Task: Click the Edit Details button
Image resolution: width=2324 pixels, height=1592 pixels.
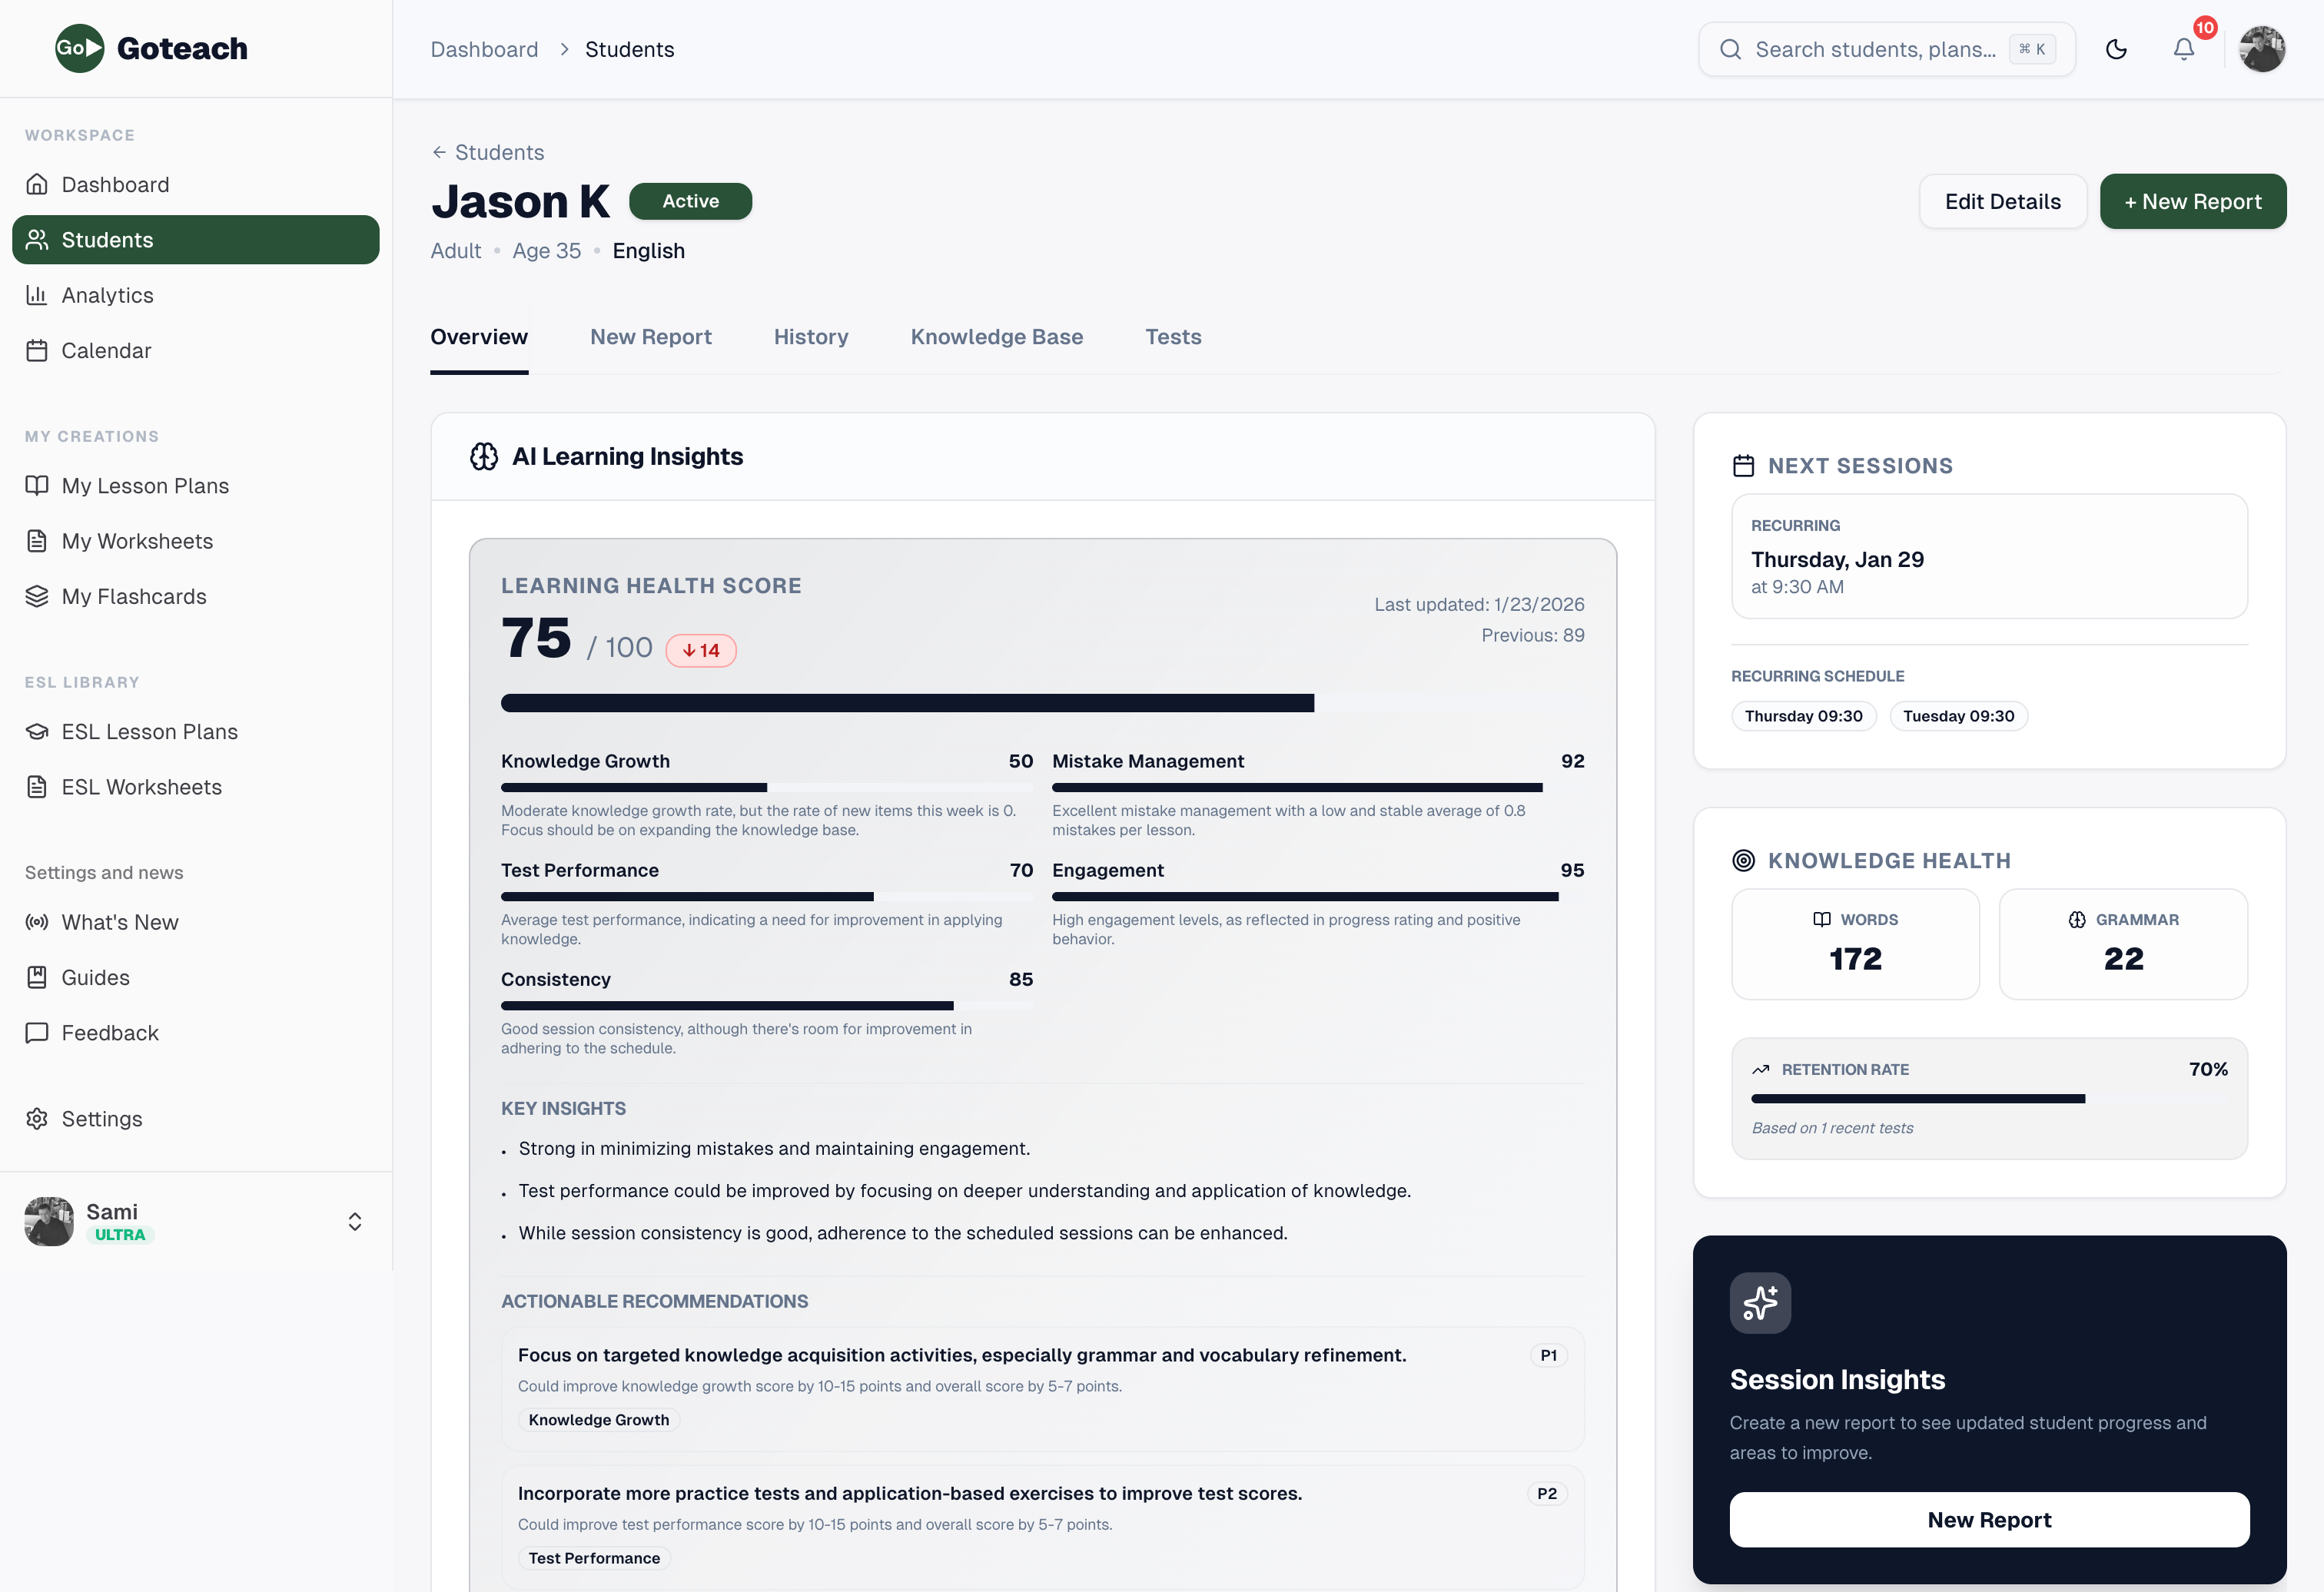Action: [2002, 201]
